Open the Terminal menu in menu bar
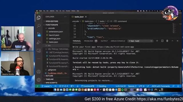The width and height of the screenshot is (183, 102). pos(68,11)
